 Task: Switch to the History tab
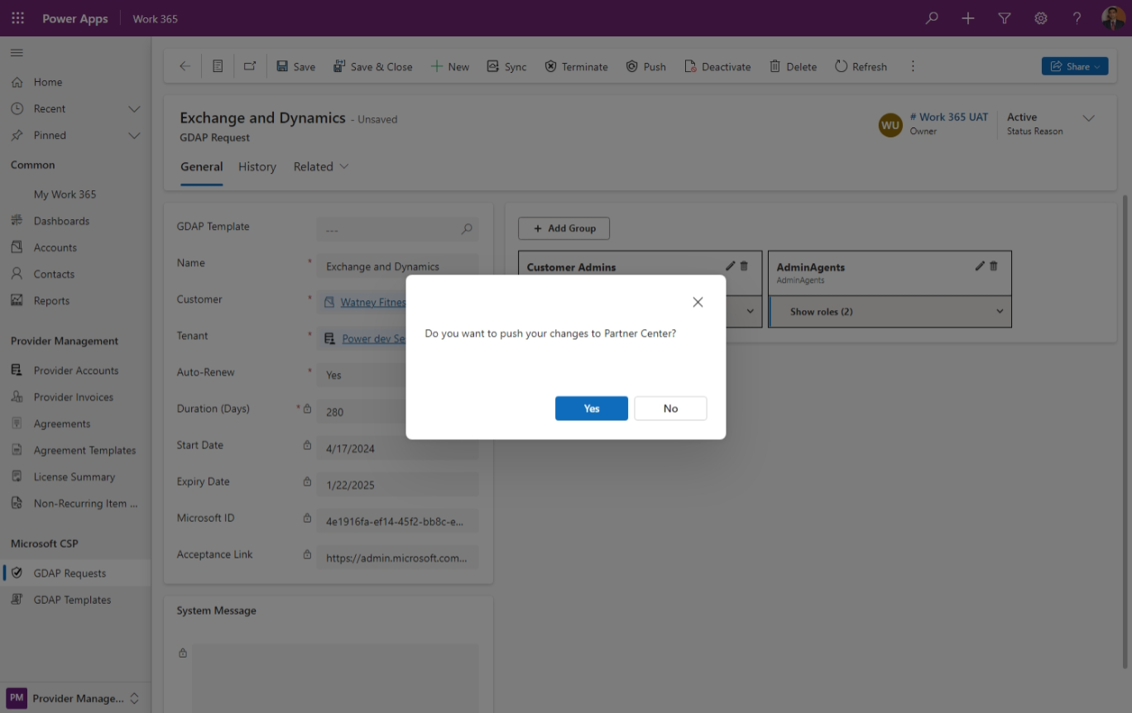[x=257, y=166]
